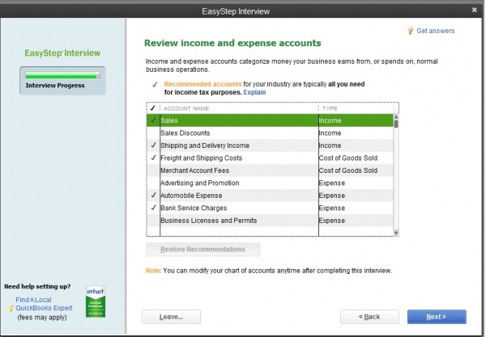
Task: Click the checkmark column header
Action: pyautogui.click(x=152, y=108)
